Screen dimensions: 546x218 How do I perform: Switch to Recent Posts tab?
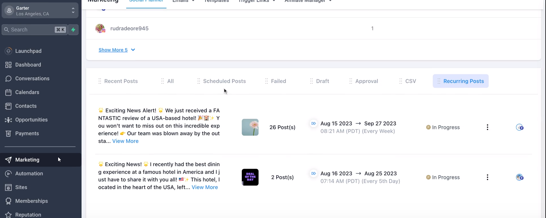(x=121, y=81)
